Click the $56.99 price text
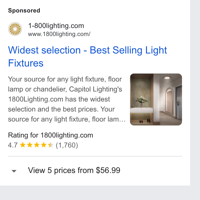200x200 pixels. click(x=108, y=170)
